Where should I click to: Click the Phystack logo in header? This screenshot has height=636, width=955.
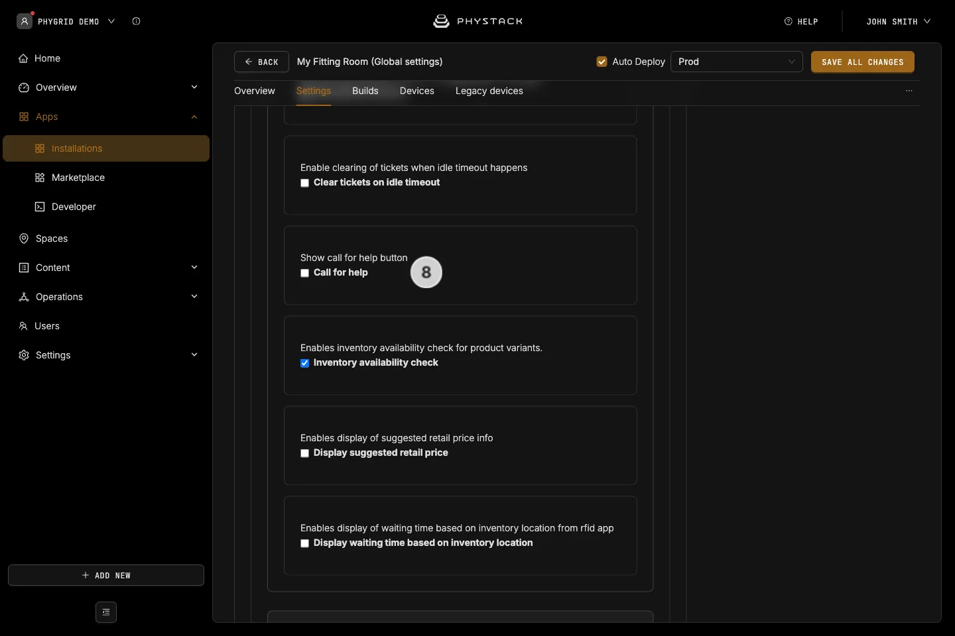click(477, 21)
